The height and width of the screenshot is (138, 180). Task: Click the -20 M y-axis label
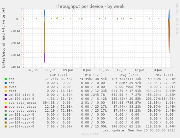[15, 43]
